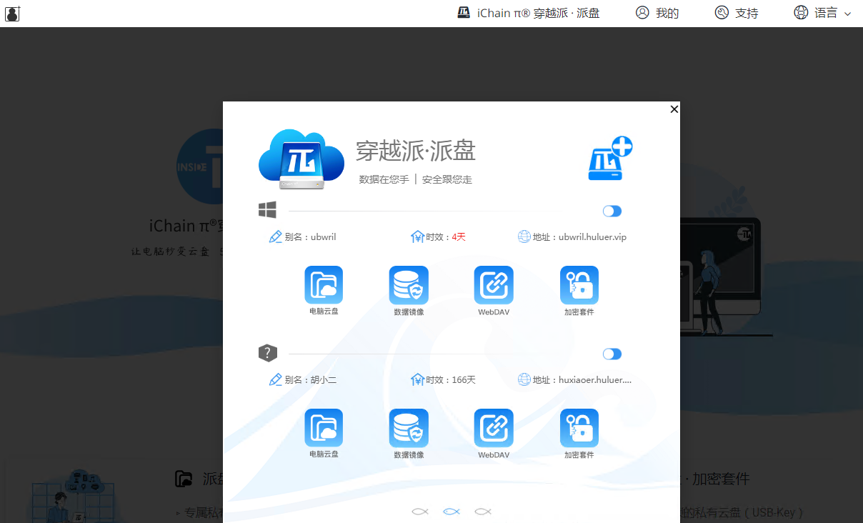Click the address text huxiaoer.huluer....
The image size is (863, 523).
595,380
